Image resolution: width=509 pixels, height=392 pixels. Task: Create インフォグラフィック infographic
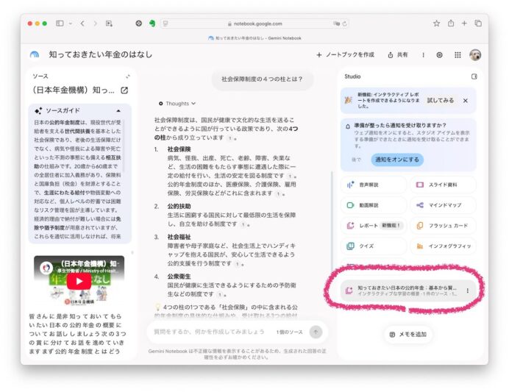coord(443,246)
